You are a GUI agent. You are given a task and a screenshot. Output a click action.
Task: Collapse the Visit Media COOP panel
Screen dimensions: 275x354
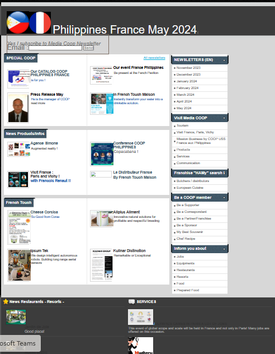224,118
